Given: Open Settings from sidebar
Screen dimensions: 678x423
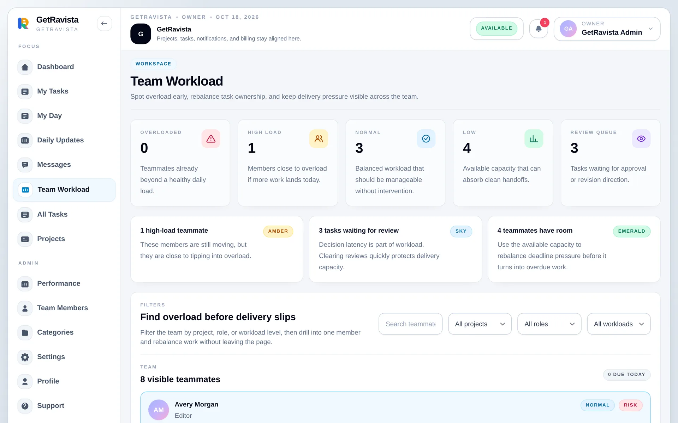Looking at the screenshot, I should 64,357.
